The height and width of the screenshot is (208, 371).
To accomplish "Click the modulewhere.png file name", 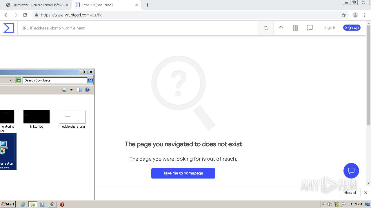I will [72, 127].
